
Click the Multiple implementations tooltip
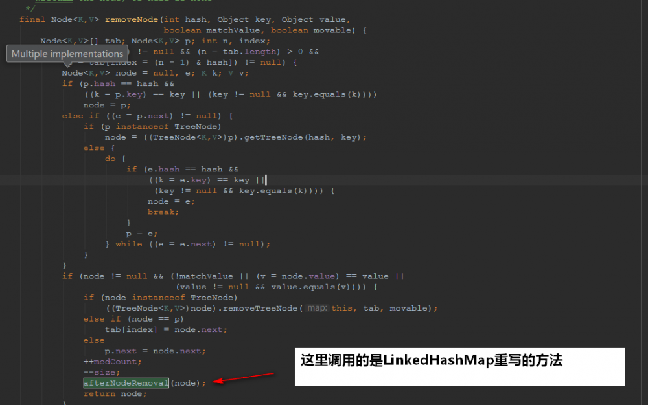[67, 54]
